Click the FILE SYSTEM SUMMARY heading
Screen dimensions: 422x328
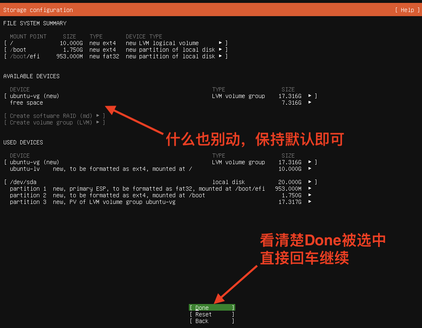[x=35, y=24]
